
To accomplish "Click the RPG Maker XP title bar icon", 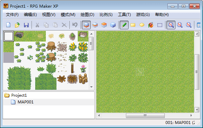I will pos(6,6).
